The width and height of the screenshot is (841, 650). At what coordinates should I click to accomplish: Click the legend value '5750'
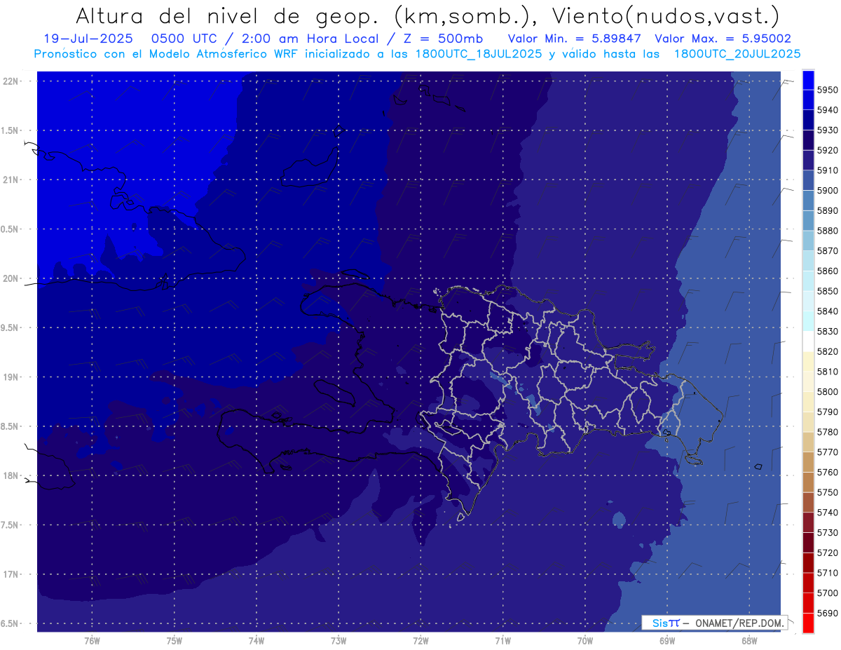pos(828,492)
